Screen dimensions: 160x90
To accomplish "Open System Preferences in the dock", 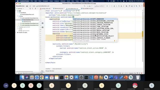I will pyautogui.click(x=81, y=77).
